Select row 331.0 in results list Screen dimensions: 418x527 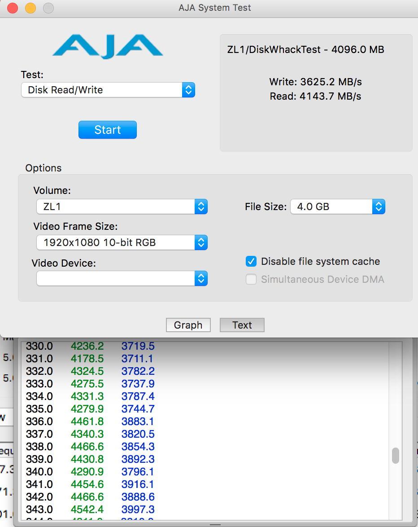click(205, 359)
